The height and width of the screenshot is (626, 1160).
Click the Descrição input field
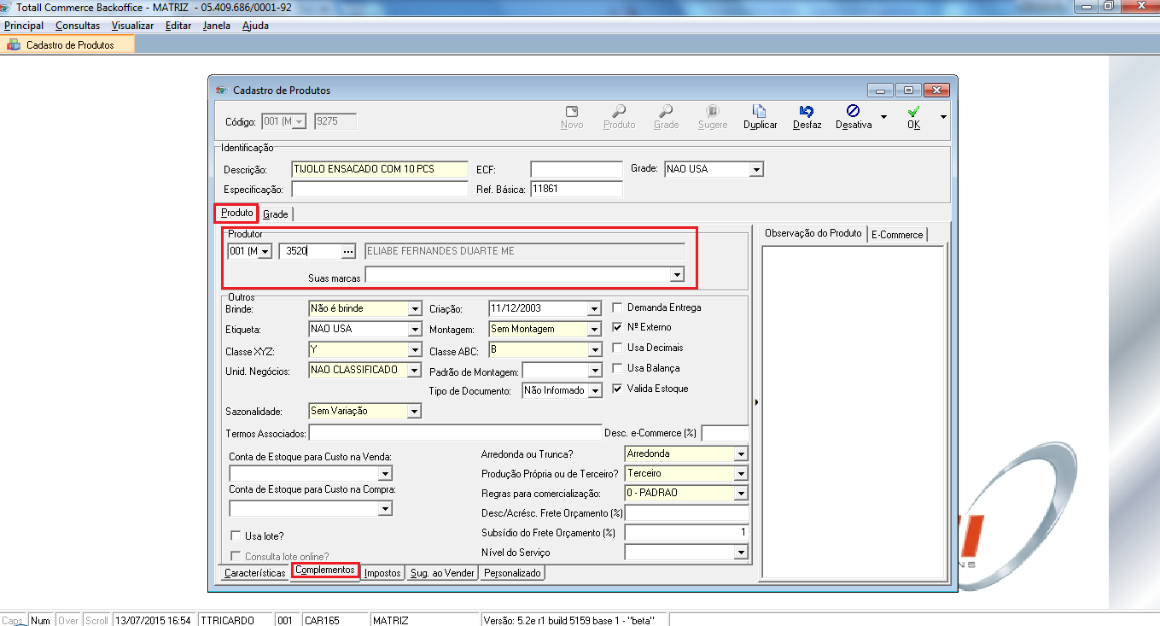pos(380,169)
